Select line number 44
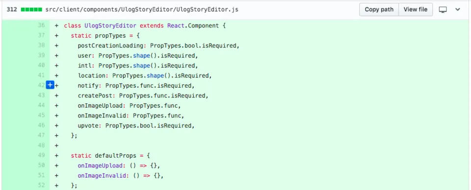Viewport: 471px width, 190px height. (41, 105)
